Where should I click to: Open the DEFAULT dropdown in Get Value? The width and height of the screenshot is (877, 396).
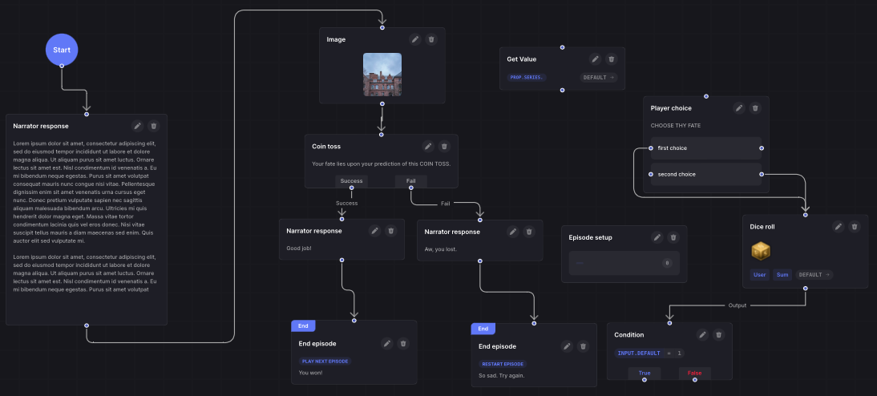[x=598, y=78]
